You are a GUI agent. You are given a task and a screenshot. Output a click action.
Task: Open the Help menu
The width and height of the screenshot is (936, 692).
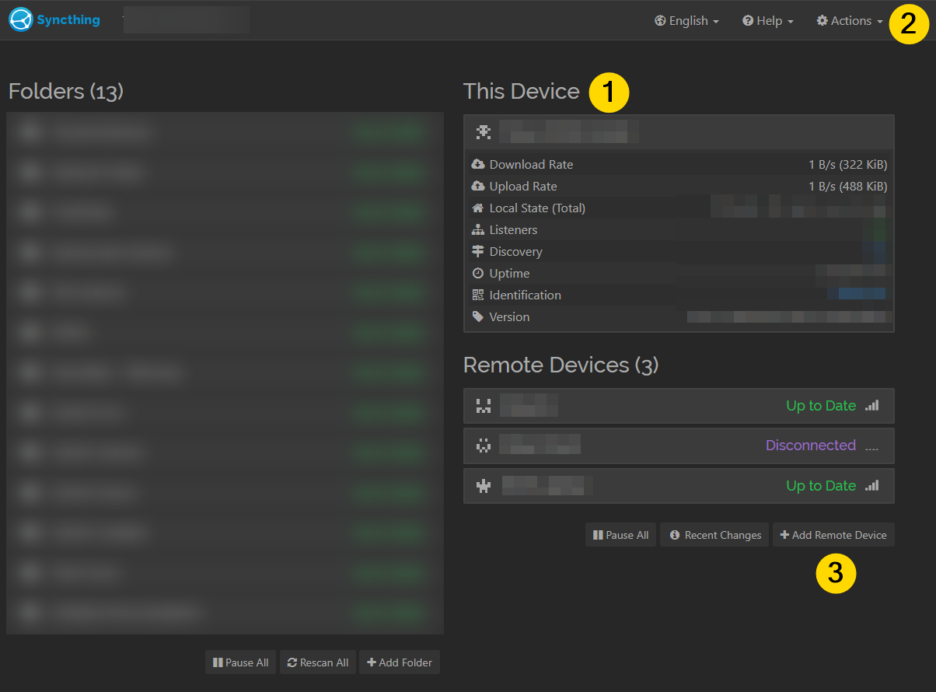767,21
